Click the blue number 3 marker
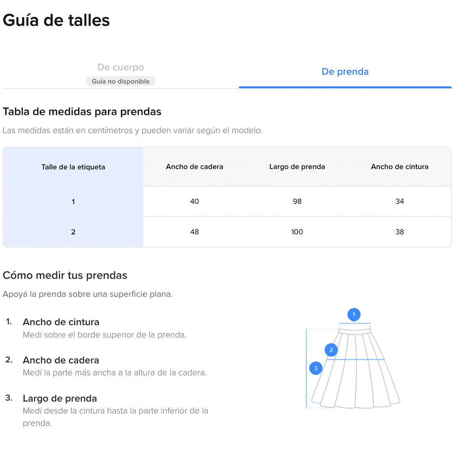 [x=315, y=368]
